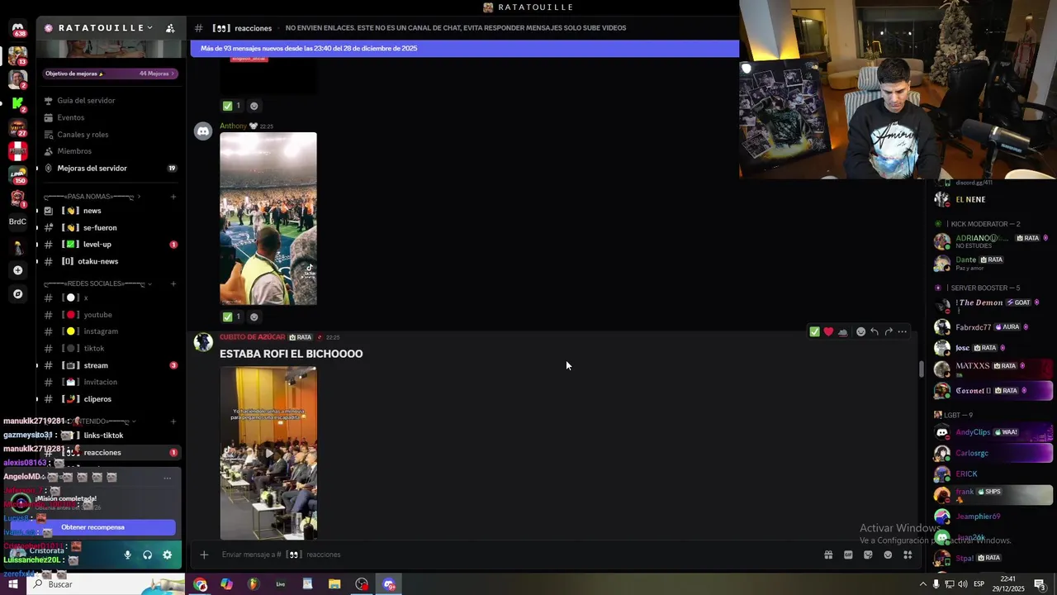Open the sticker picker in message bar
The image size is (1057, 595).
click(868, 555)
